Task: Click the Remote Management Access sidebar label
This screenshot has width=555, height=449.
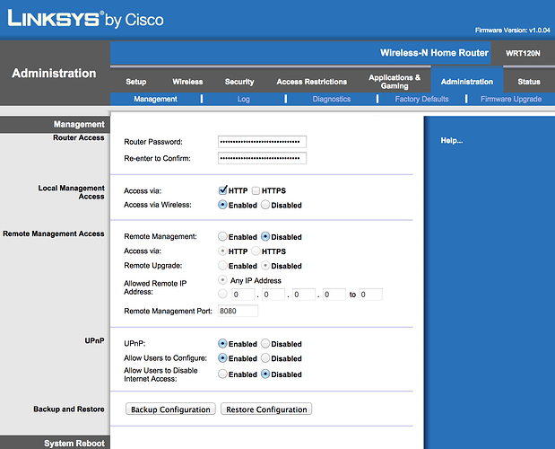Action: tap(54, 233)
